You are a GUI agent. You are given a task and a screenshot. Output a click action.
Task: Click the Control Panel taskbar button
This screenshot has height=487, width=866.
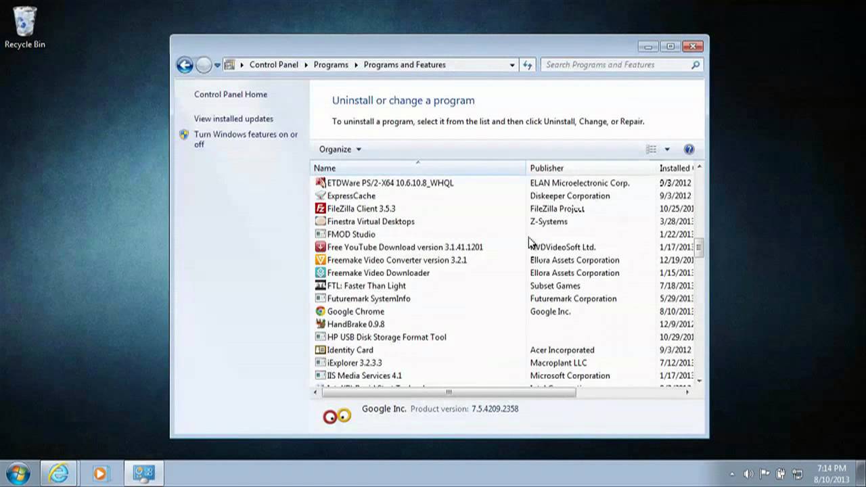(143, 473)
